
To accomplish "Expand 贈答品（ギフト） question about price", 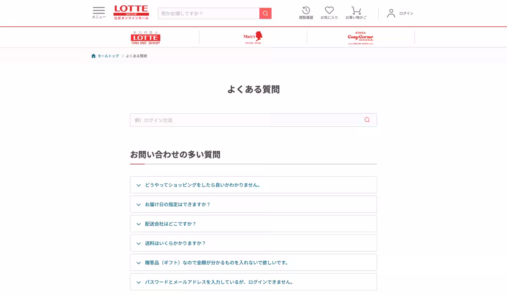I will point(253,262).
